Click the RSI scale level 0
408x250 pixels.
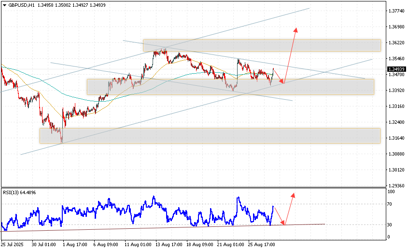(389, 237)
